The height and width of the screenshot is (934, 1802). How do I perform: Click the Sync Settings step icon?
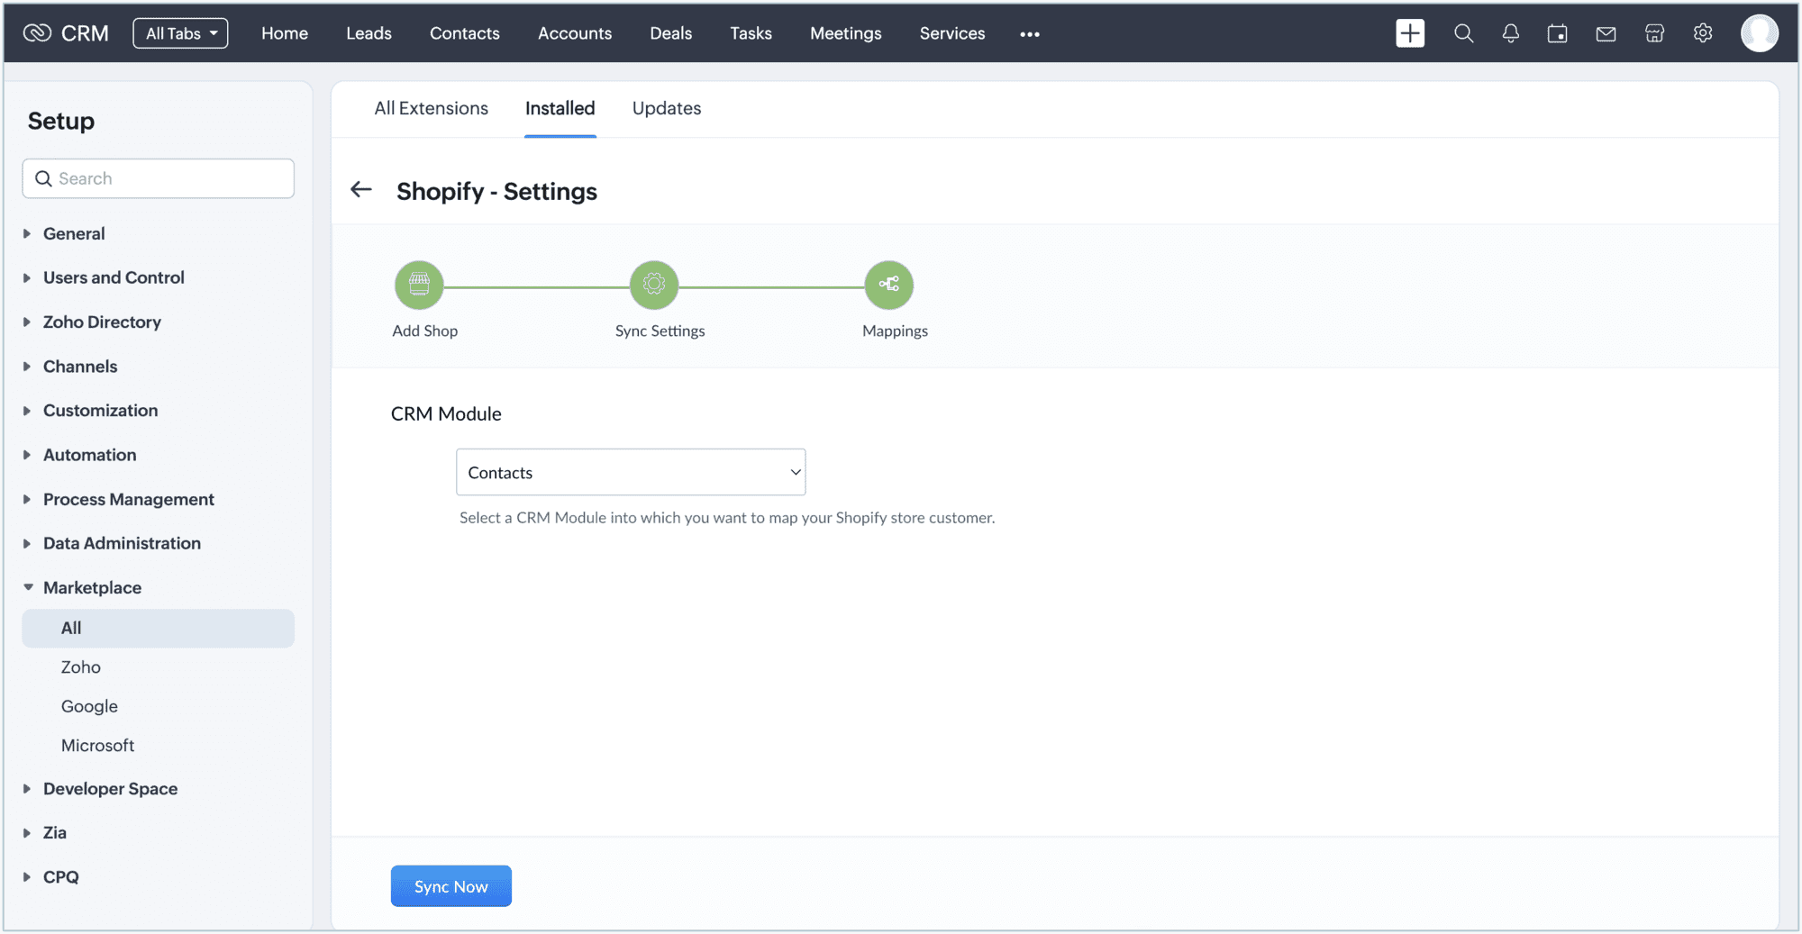pyautogui.click(x=654, y=285)
